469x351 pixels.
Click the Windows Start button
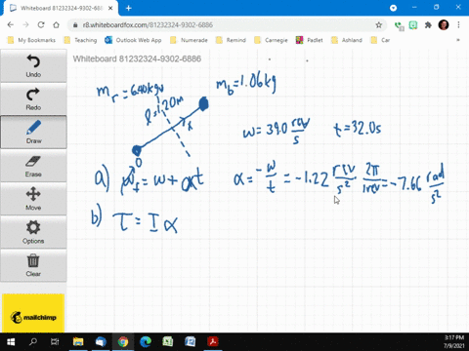11,342
